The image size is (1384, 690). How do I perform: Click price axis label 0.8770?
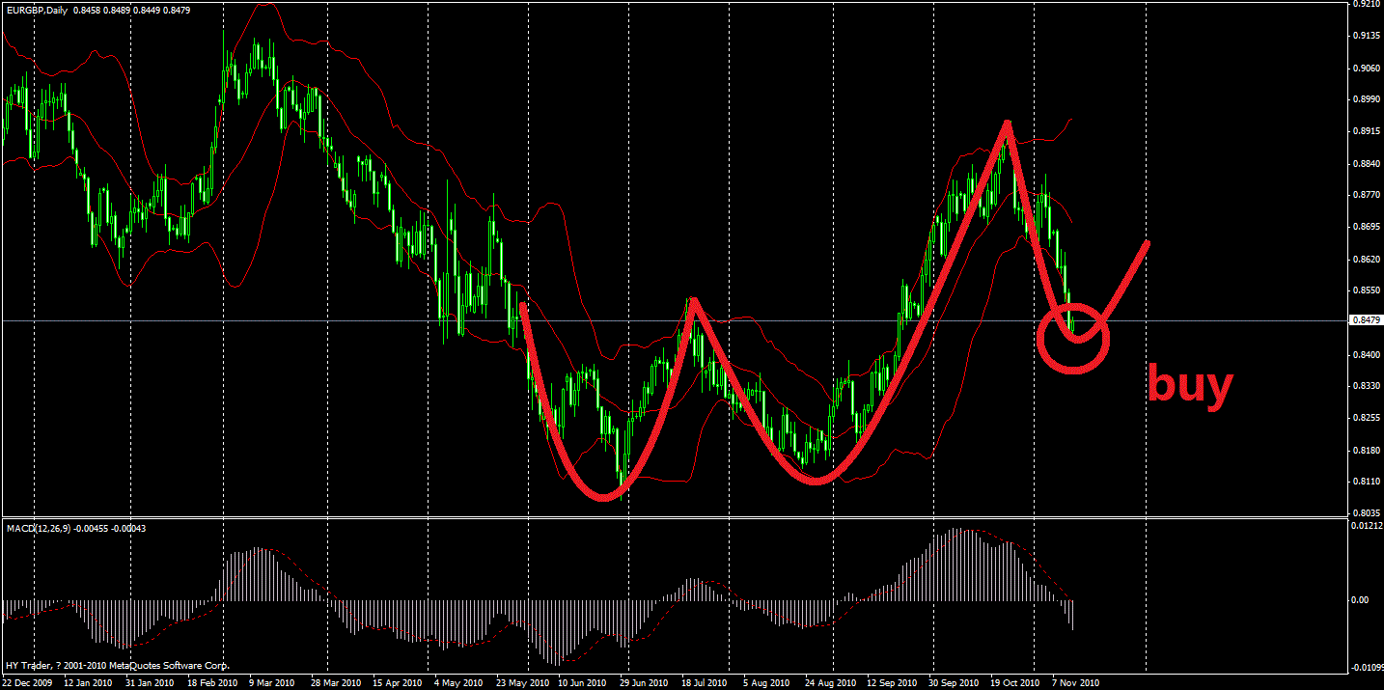[1366, 195]
